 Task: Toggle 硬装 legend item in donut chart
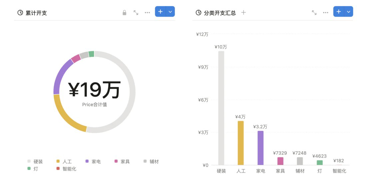(35, 162)
